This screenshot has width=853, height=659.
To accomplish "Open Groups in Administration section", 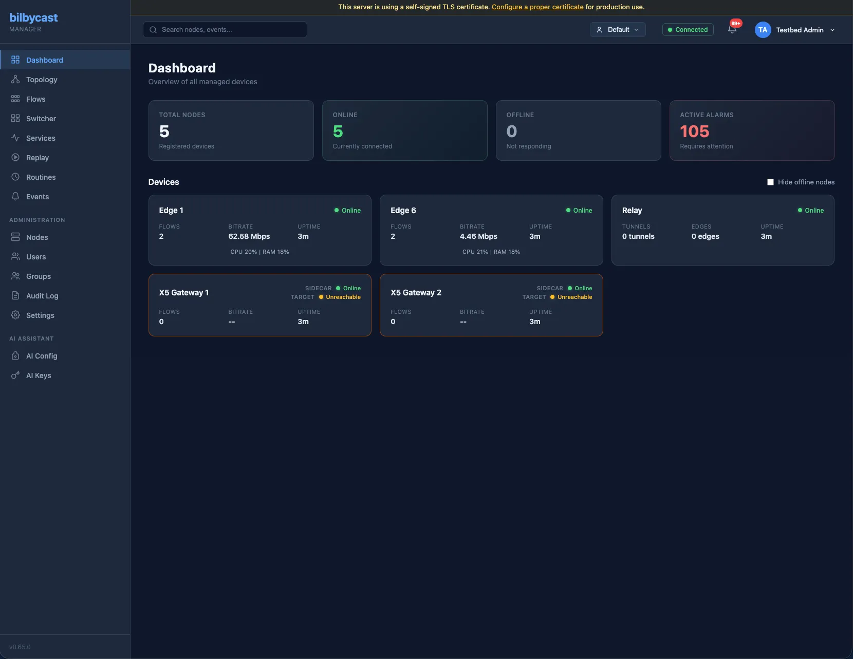I will pyautogui.click(x=65, y=276).
